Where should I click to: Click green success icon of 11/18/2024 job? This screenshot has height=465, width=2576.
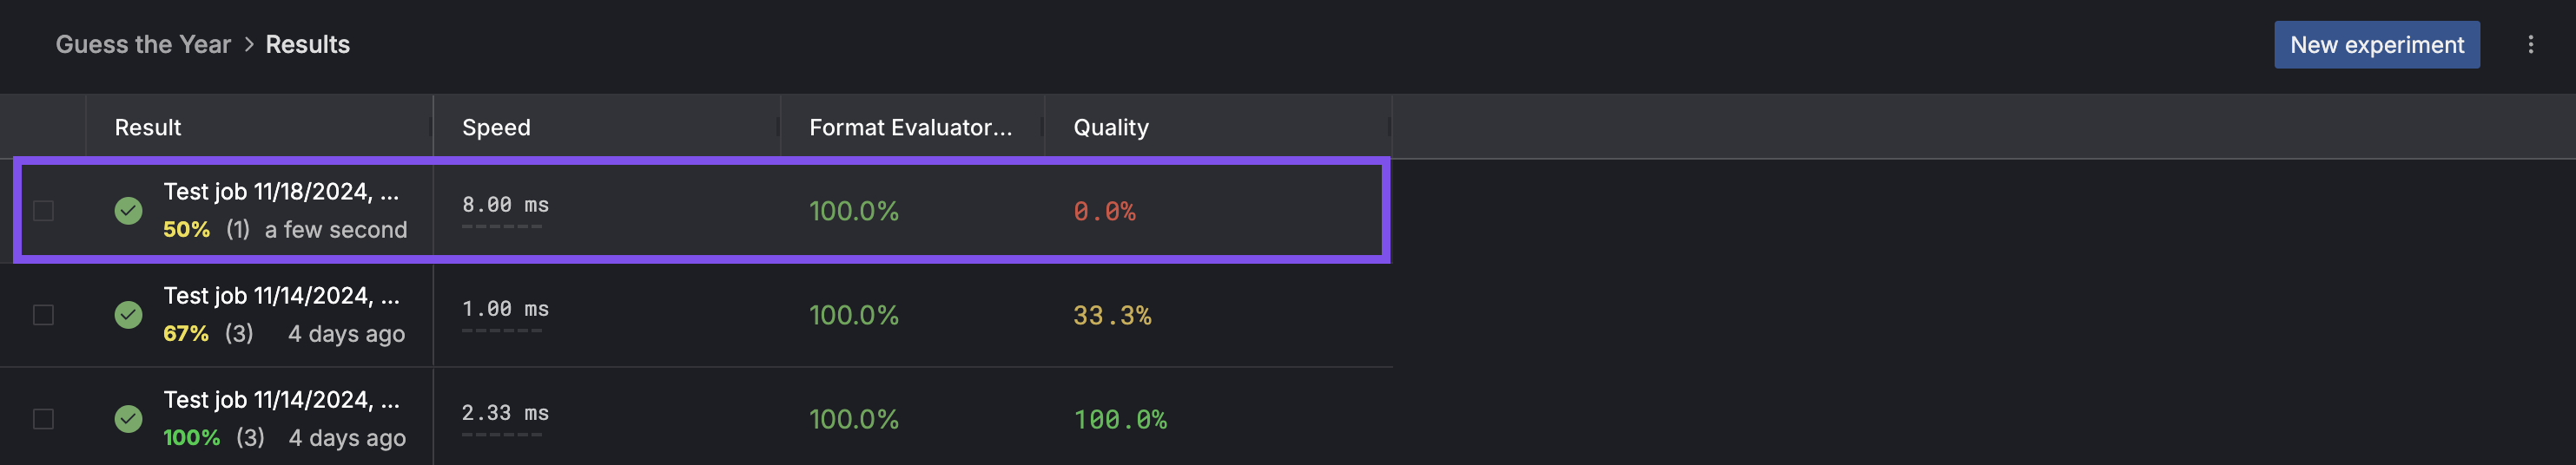click(128, 211)
